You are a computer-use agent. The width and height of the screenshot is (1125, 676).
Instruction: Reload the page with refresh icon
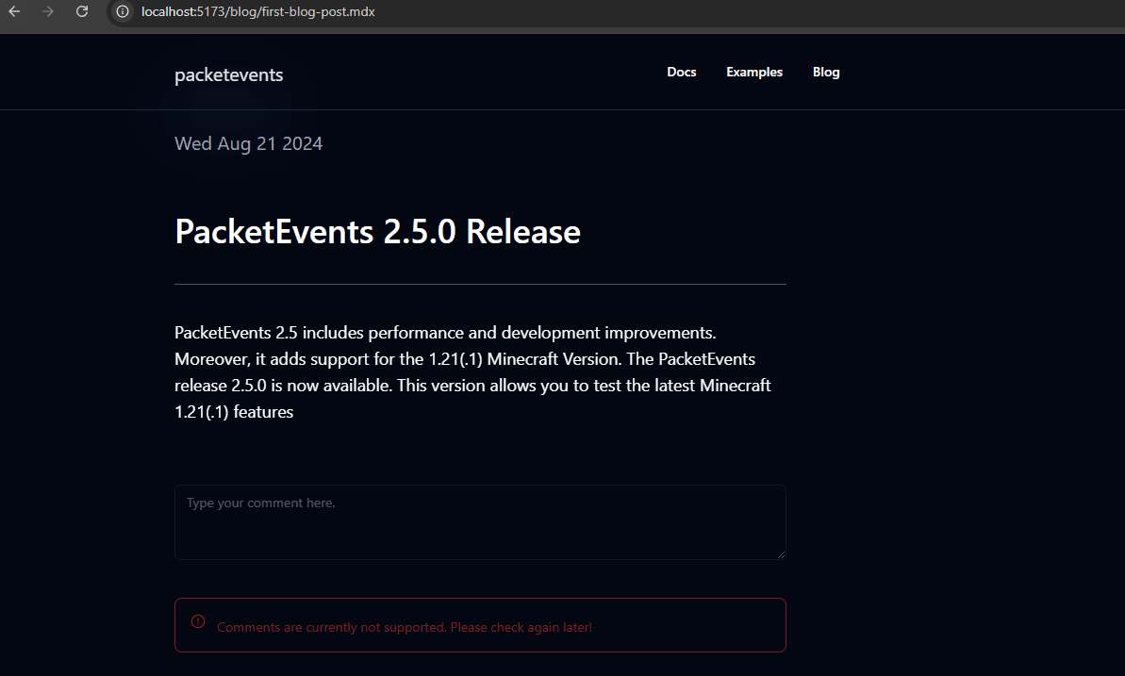point(82,11)
